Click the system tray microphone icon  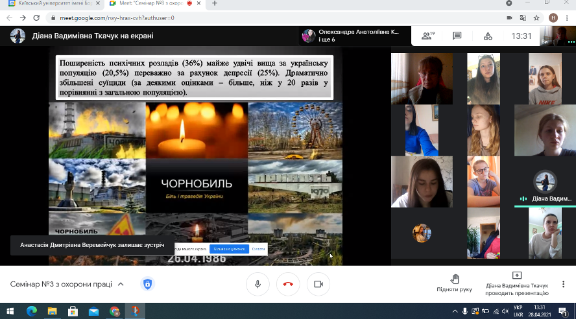(x=464, y=311)
